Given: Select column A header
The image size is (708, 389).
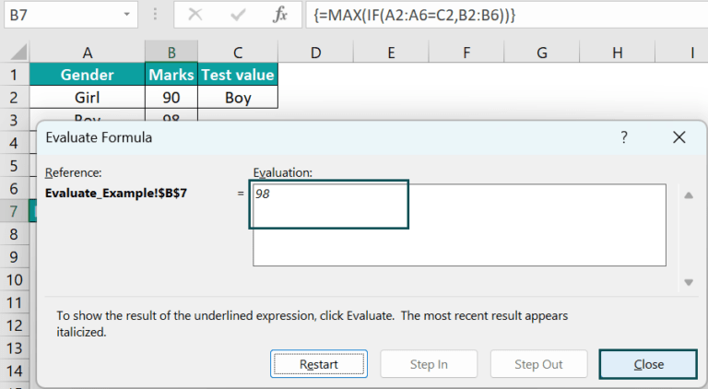Looking at the screenshot, I should pos(88,53).
